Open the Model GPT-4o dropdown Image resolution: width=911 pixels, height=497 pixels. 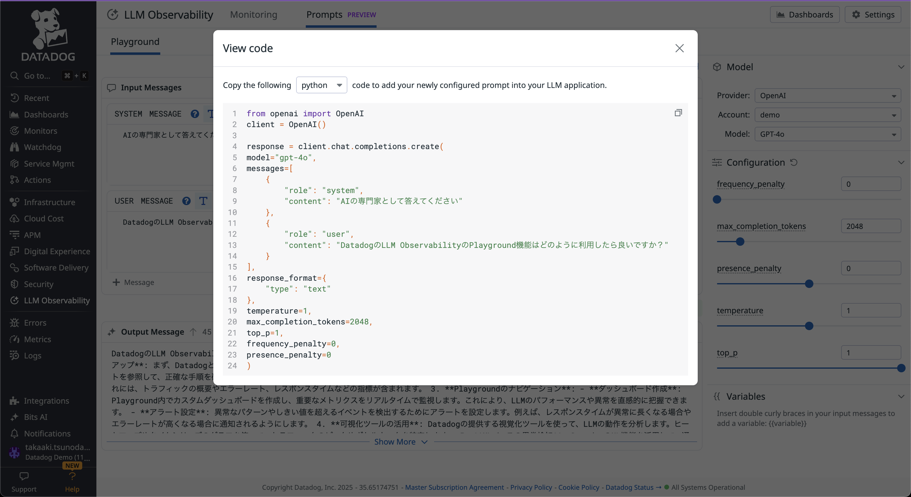click(x=827, y=134)
